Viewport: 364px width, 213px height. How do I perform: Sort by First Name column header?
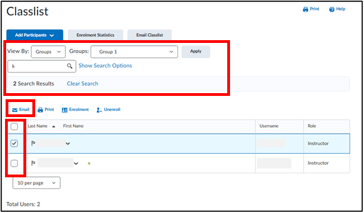pos(73,126)
